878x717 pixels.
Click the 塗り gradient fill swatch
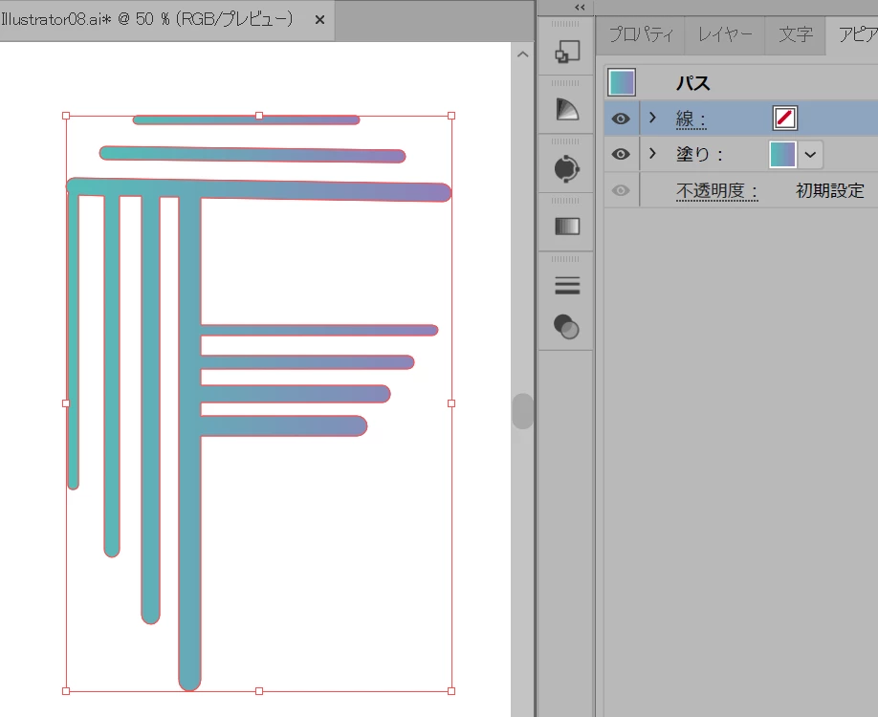coord(782,155)
